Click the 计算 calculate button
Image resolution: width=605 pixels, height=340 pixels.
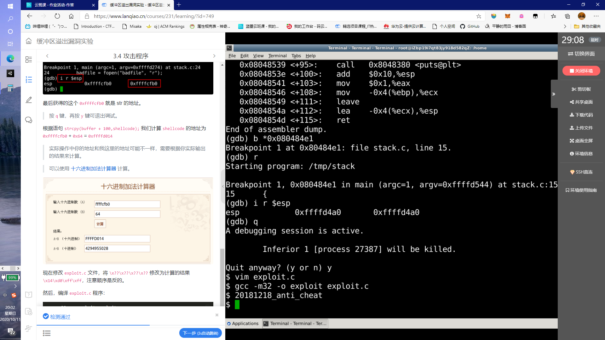100,224
